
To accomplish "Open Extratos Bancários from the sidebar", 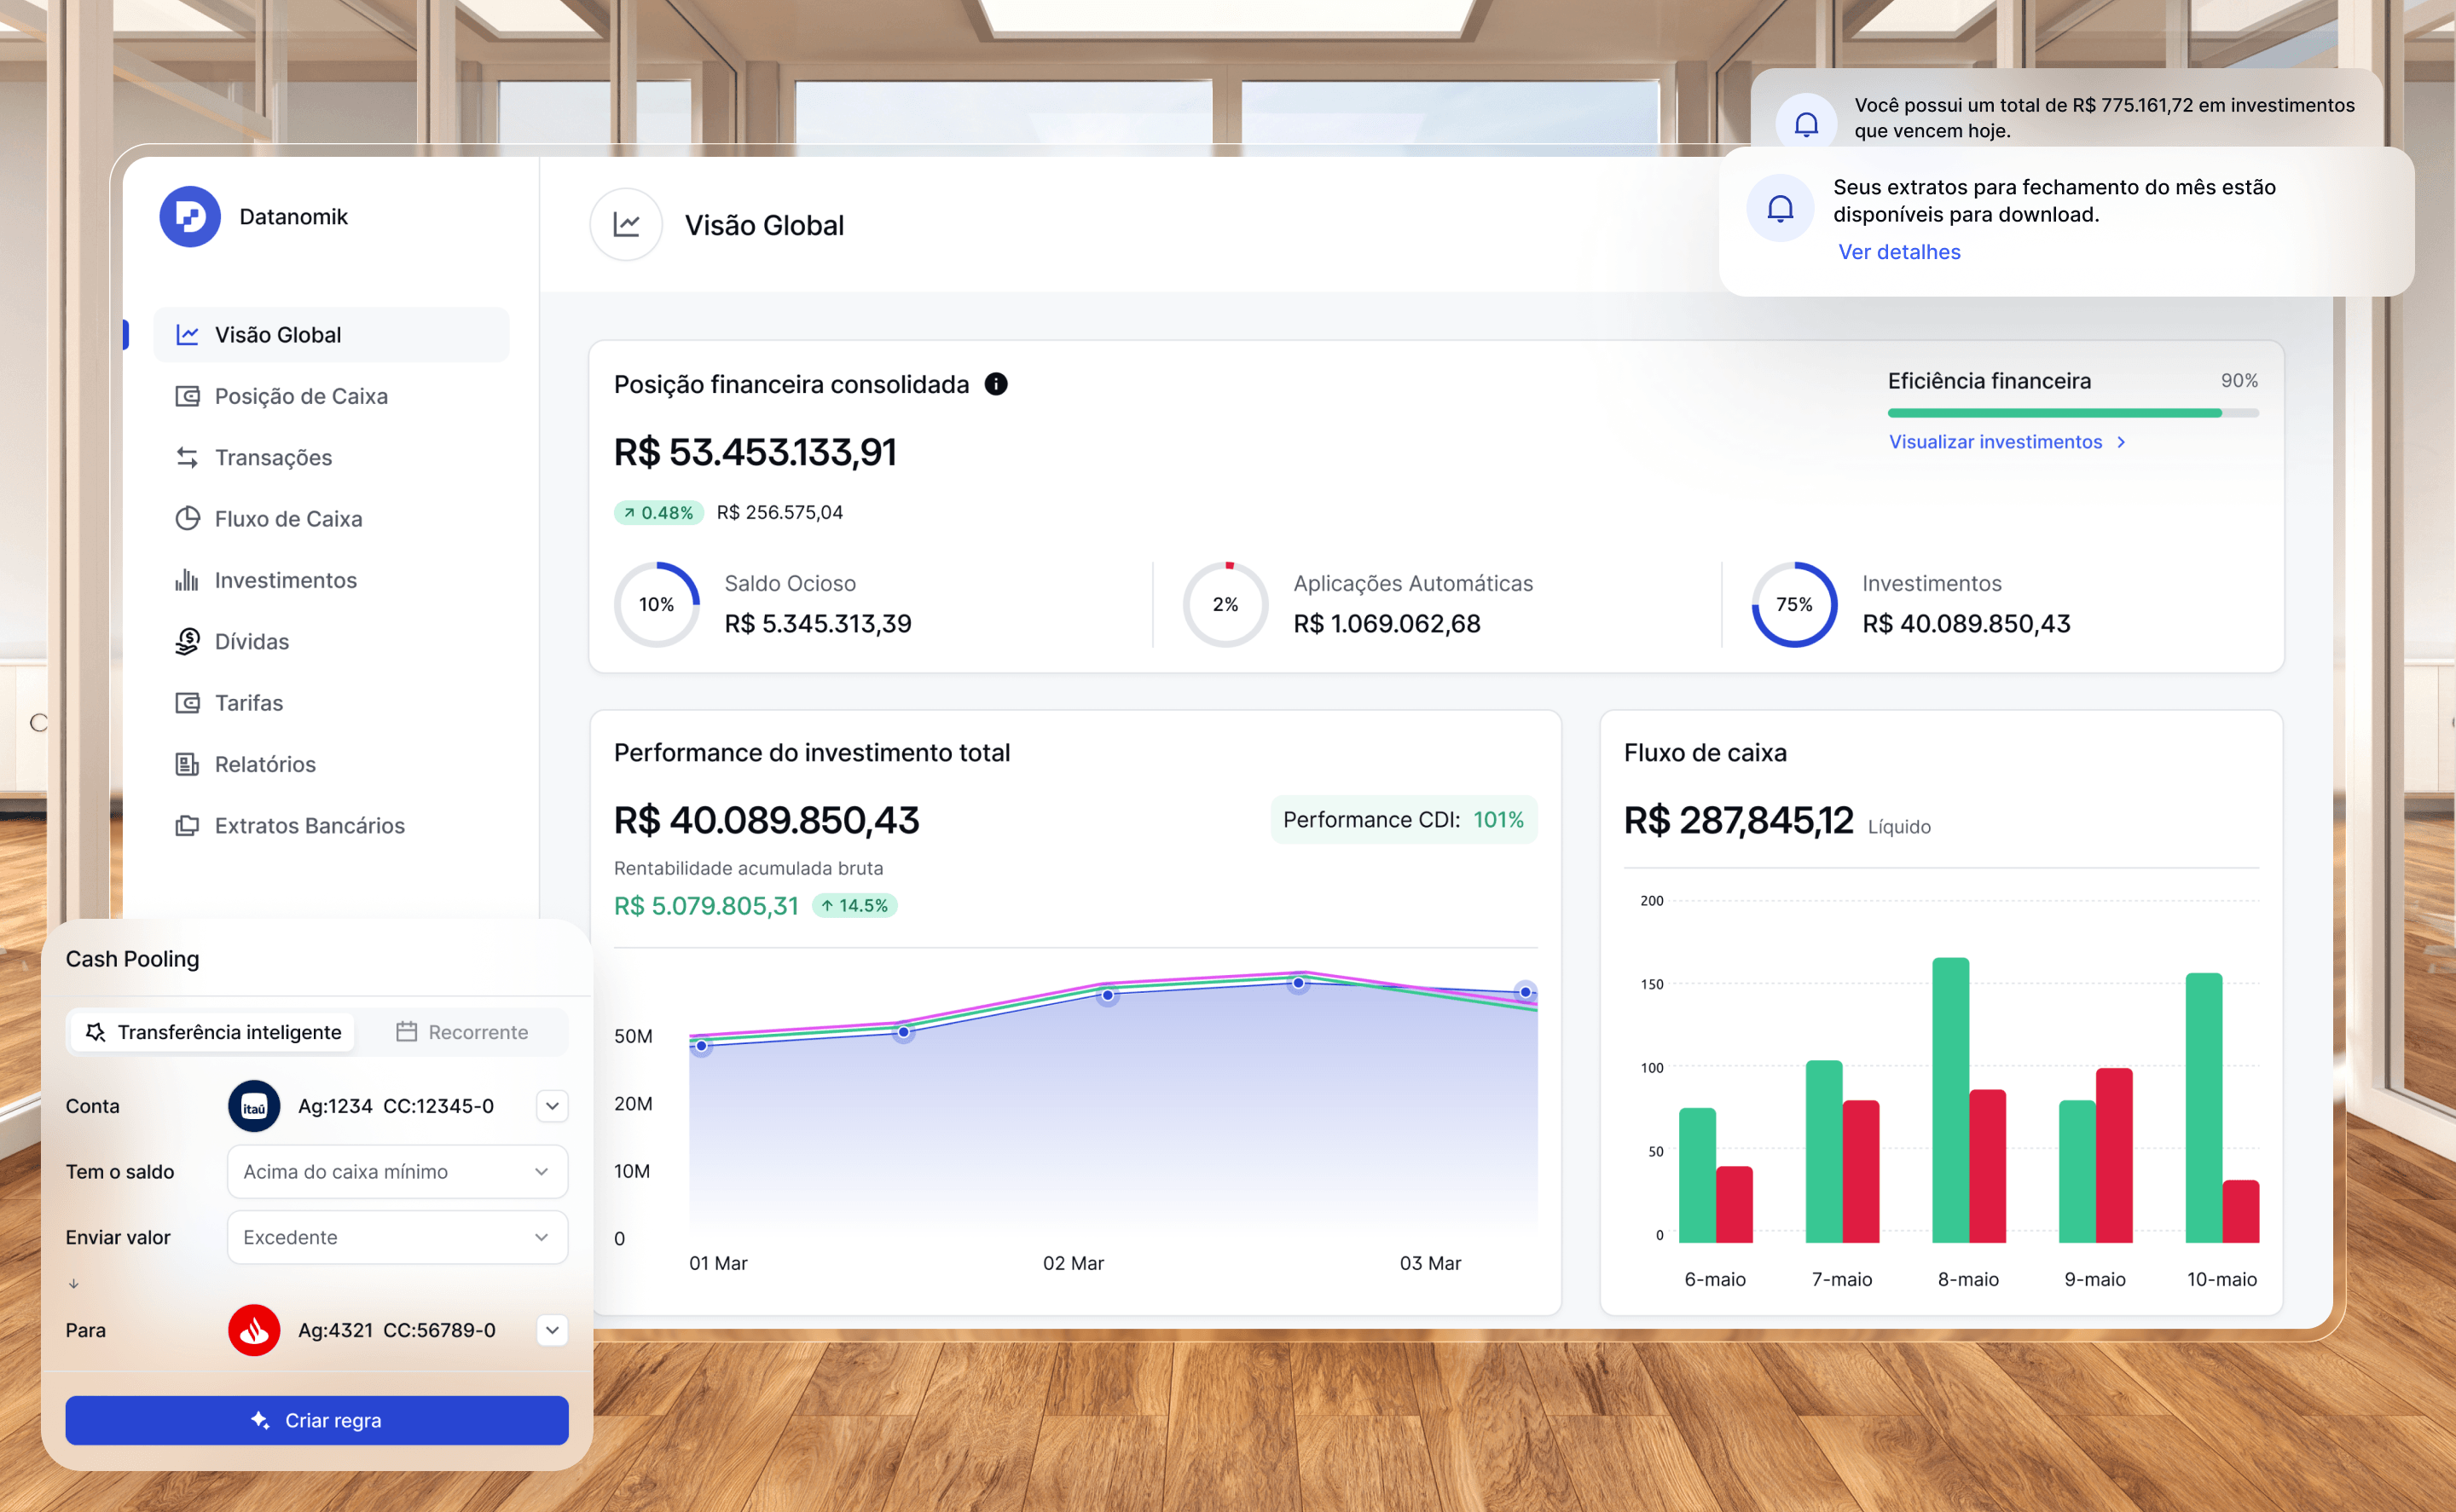I will [x=308, y=825].
